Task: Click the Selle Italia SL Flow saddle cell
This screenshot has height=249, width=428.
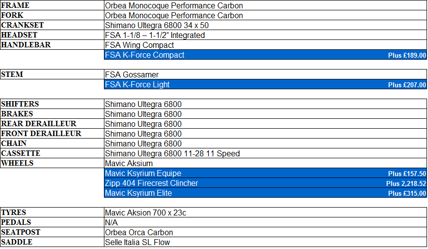Action: point(137,243)
